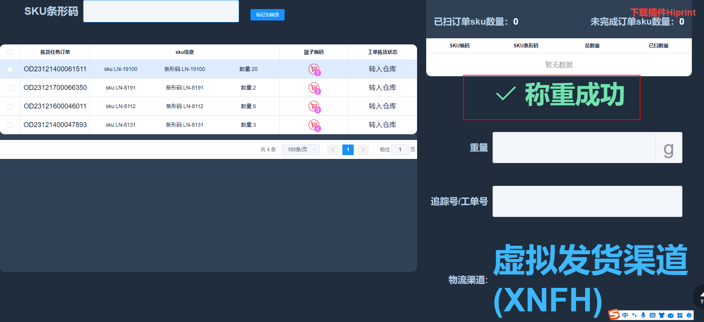Click 转入仓库 status for OD23121400047893
The width and height of the screenshot is (704, 322).
(383, 125)
